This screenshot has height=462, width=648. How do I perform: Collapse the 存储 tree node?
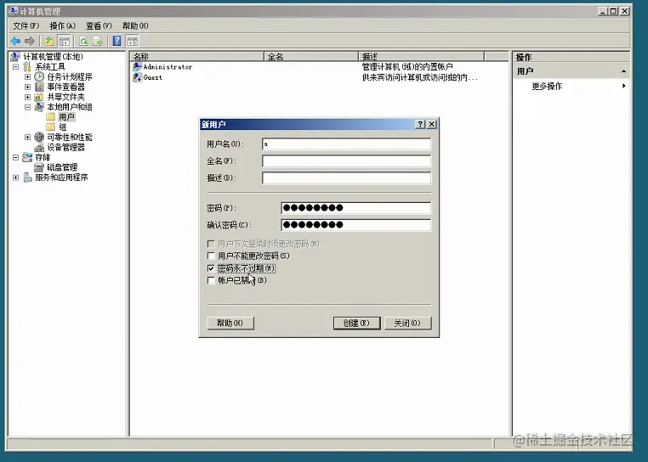[x=15, y=157]
